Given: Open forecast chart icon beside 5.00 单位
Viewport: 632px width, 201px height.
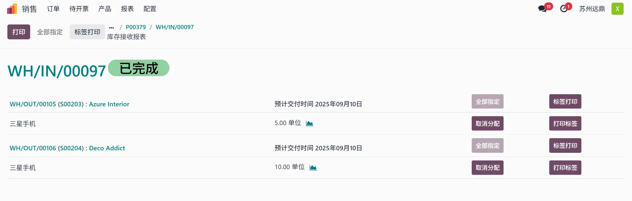Looking at the screenshot, I should tap(309, 123).
